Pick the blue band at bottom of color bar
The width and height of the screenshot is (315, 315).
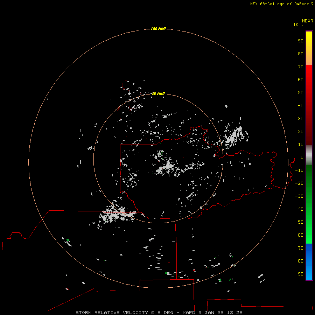pos(309,262)
